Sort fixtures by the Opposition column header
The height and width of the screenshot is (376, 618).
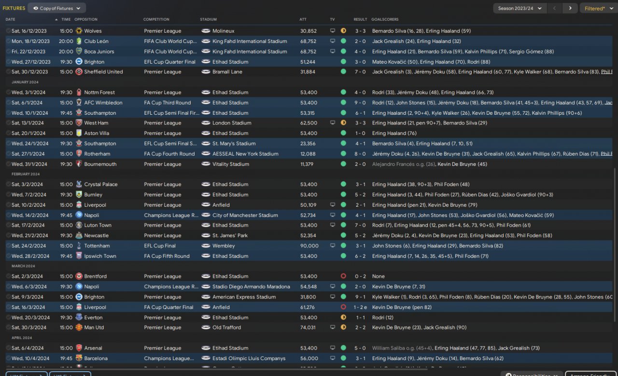[x=86, y=20]
